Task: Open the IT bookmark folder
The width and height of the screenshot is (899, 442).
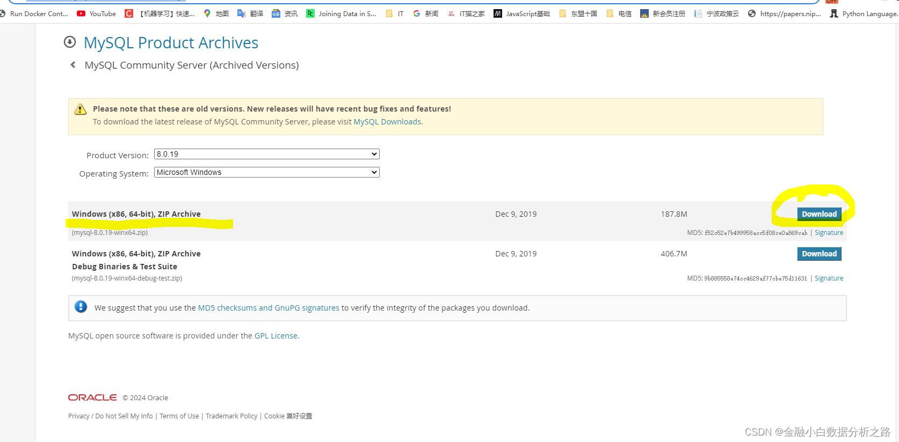Action: tap(395, 13)
